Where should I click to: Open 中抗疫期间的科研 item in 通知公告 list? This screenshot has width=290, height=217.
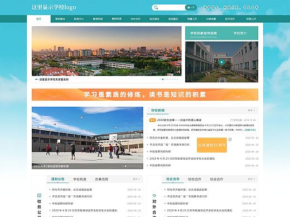(x=62, y=204)
